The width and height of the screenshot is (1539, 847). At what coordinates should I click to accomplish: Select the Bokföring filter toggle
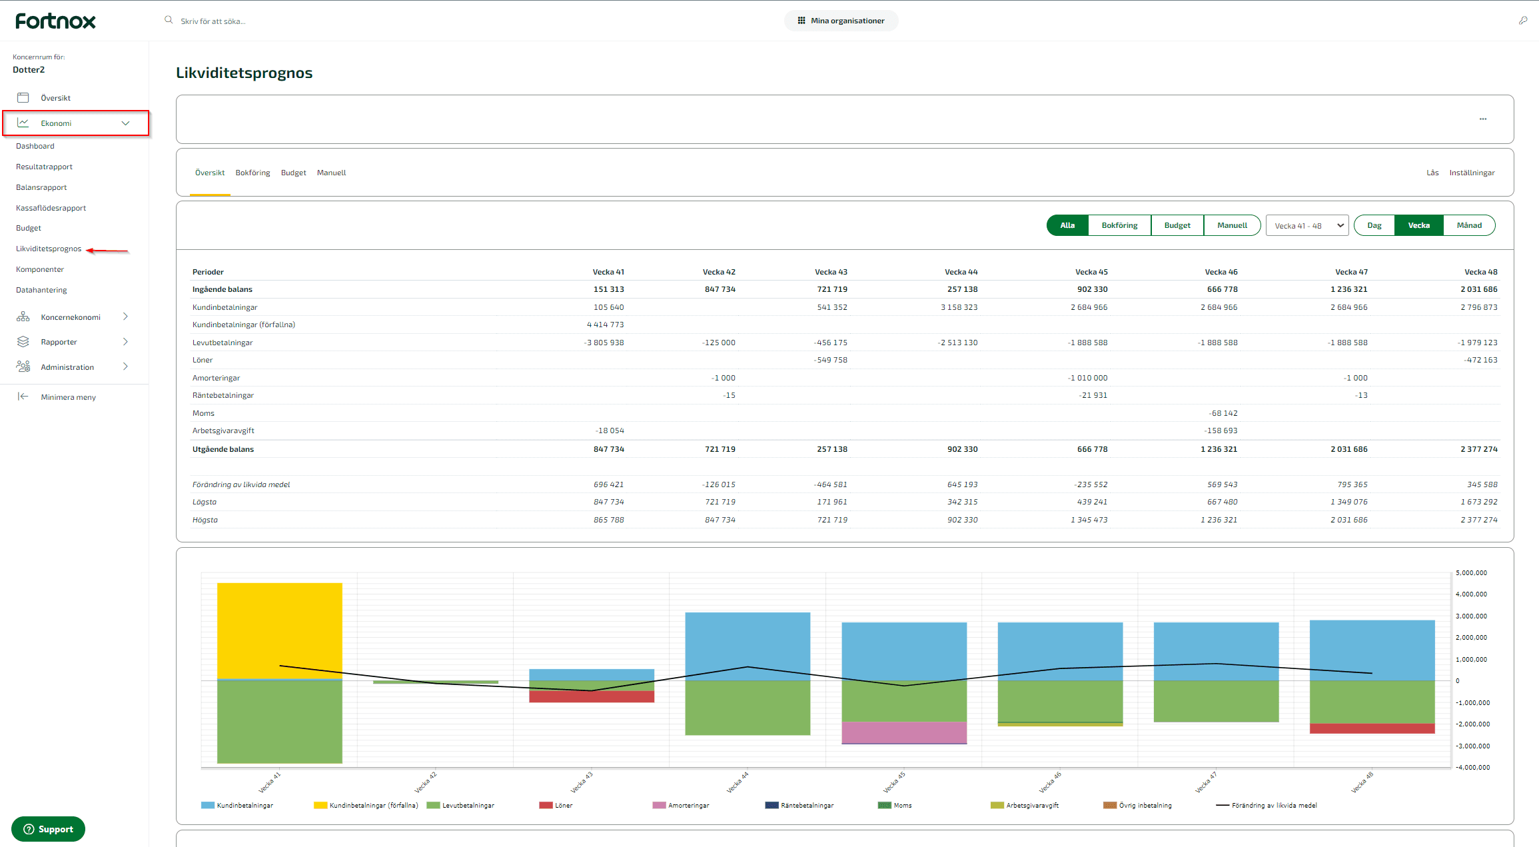1119,225
